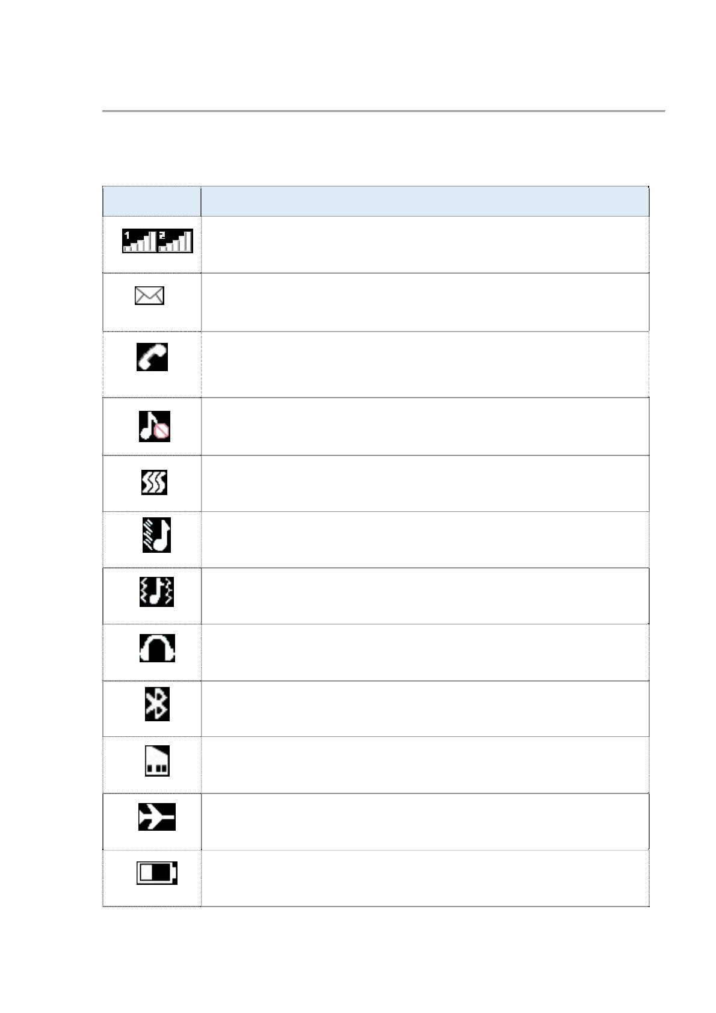Select the memory card icon
Screen dimensions: 716x1013
click(158, 760)
